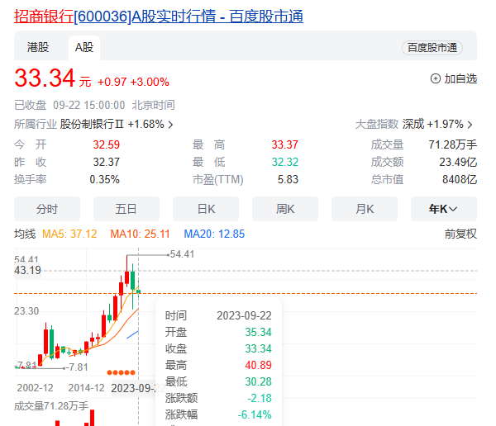
Task: Switch chart to 分时 view
Action: coord(47,209)
